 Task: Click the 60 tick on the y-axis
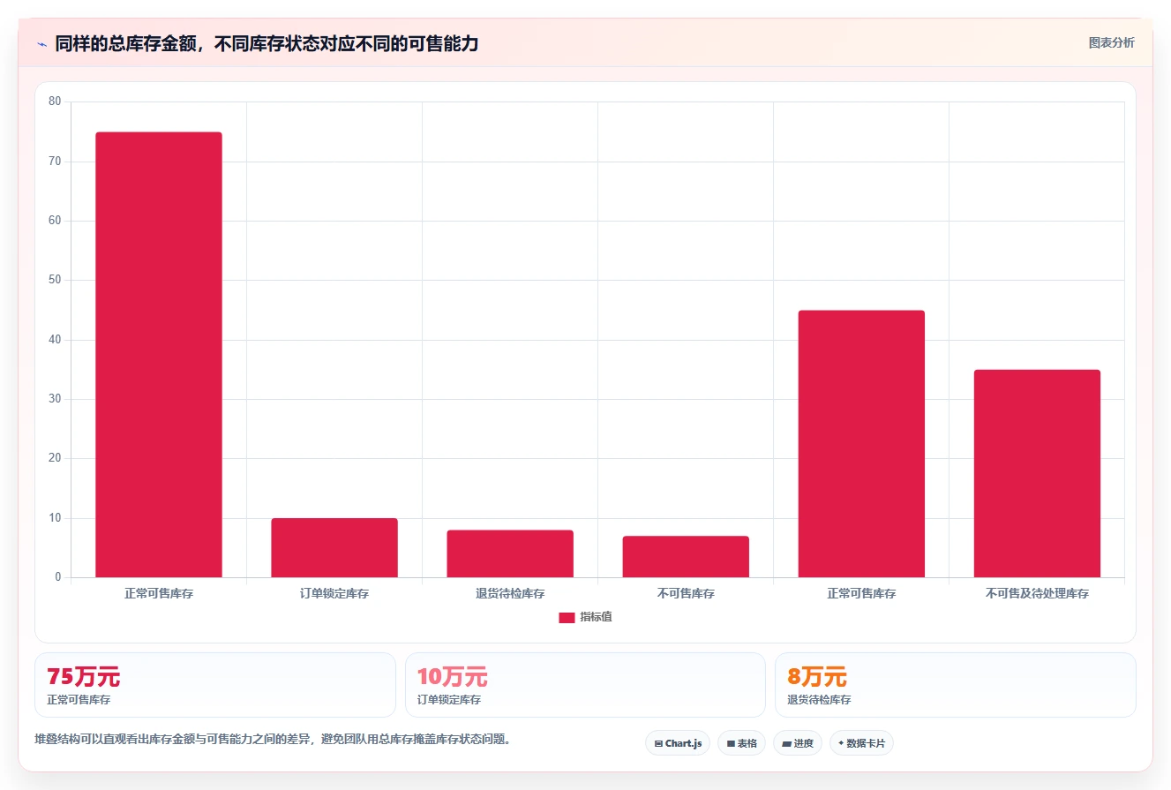[55, 221]
